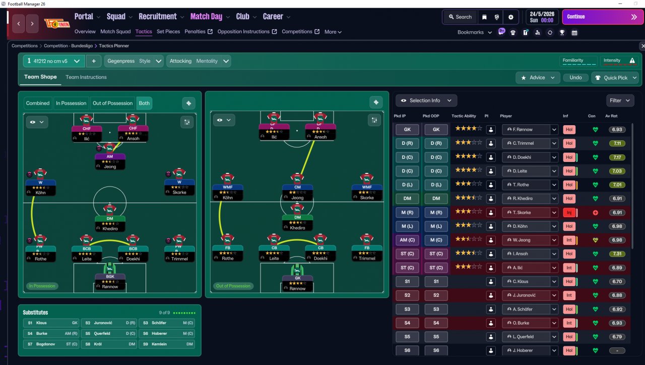Click diamond icon on out-of-possession pitch panel
The width and height of the screenshot is (645, 365).
(376, 103)
